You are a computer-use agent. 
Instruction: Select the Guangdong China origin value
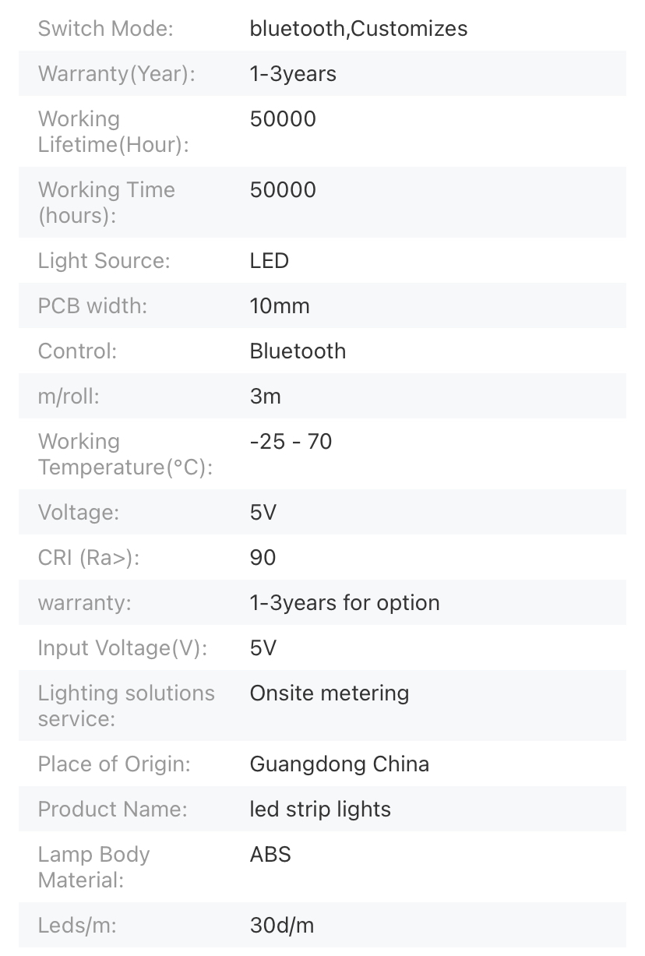click(340, 764)
